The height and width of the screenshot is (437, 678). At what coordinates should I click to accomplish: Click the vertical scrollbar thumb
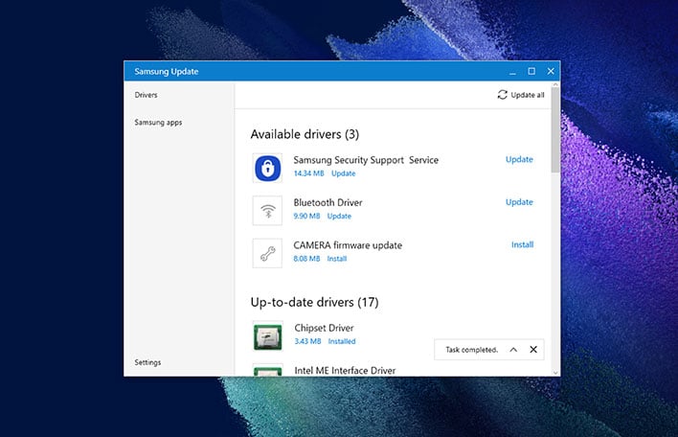coord(555,129)
